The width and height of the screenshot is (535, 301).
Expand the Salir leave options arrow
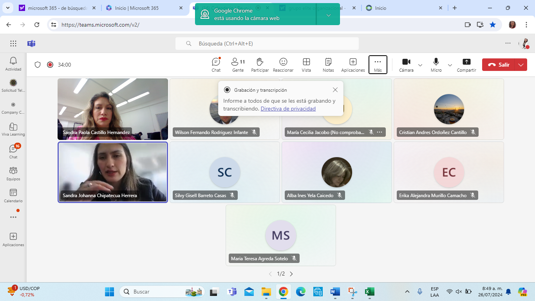point(521,65)
